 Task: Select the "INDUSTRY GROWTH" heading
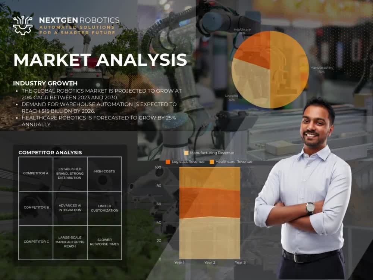(x=45, y=83)
